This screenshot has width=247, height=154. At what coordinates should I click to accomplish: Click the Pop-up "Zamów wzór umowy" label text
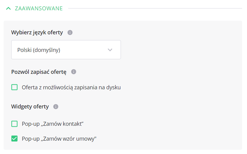coord(59,139)
